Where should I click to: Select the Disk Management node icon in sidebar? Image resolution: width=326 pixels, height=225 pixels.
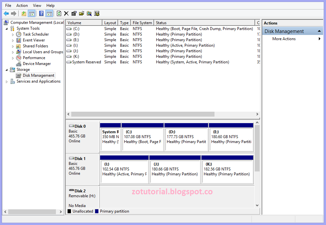19,75
